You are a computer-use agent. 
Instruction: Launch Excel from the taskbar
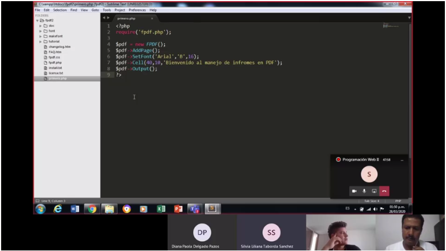coord(161,209)
